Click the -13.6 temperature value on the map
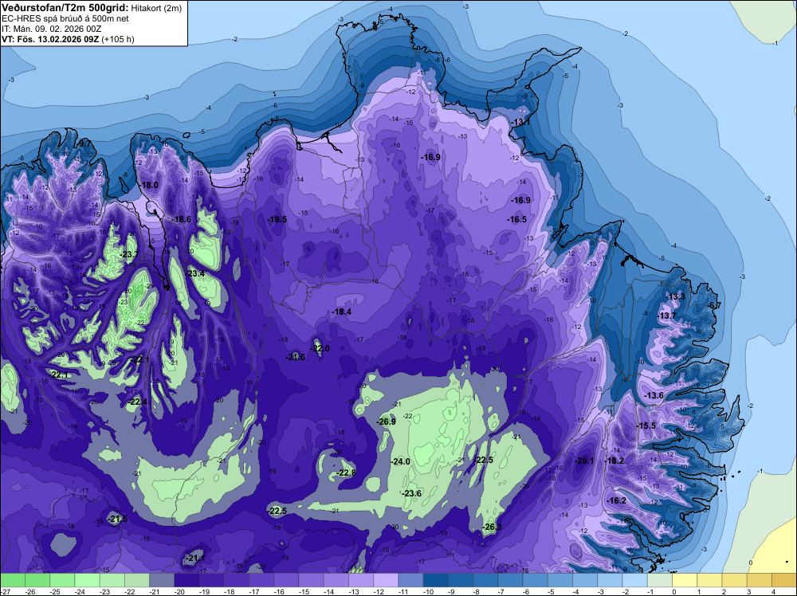797x596 pixels. click(654, 394)
